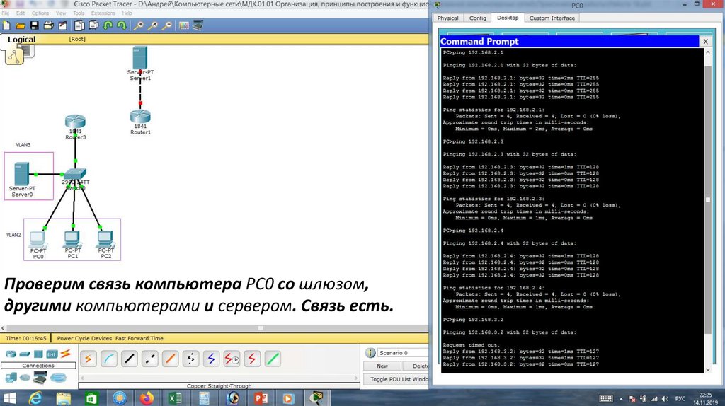Launch the Activity Wizard toolbar icon

click(x=62, y=25)
